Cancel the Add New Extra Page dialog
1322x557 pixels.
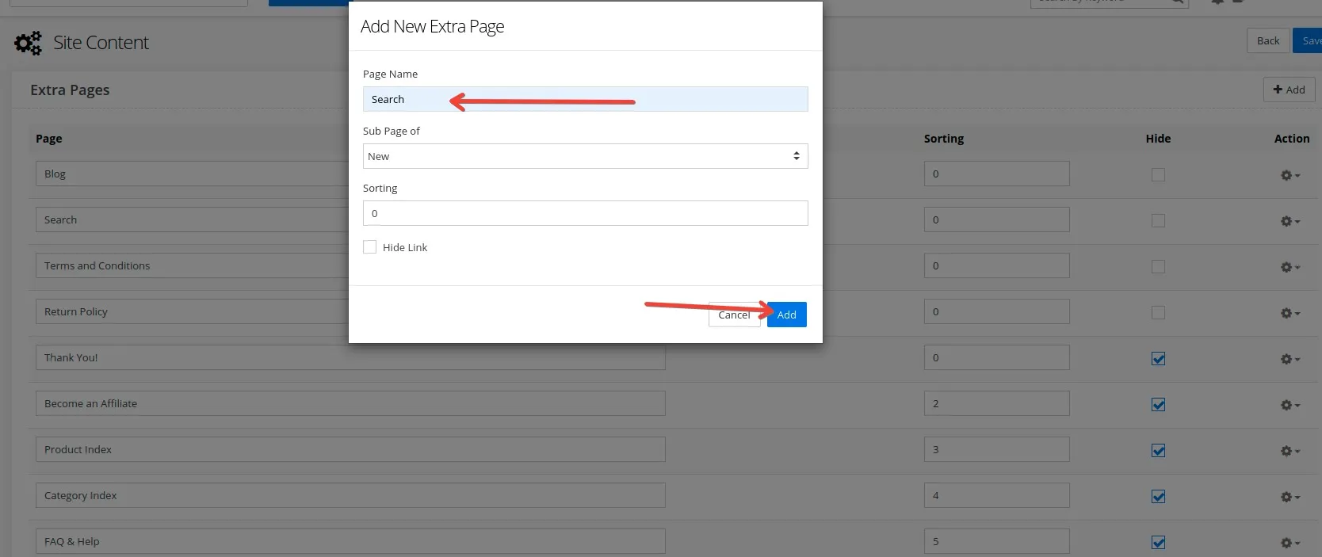(x=733, y=315)
